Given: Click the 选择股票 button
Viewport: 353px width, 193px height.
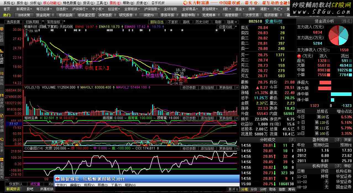Looking at the screenshot, I should [x=14, y=22].
